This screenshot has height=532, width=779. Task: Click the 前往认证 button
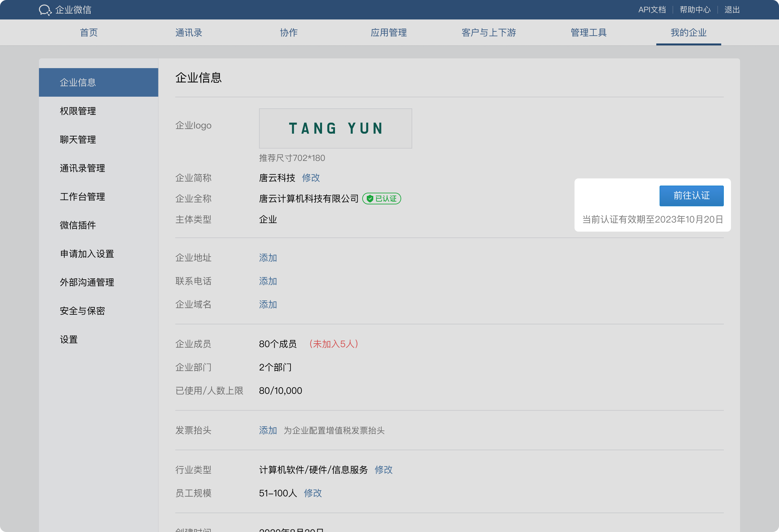tap(691, 196)
